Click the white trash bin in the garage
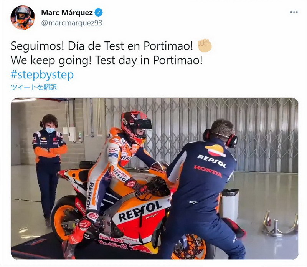 click(230, 204)
